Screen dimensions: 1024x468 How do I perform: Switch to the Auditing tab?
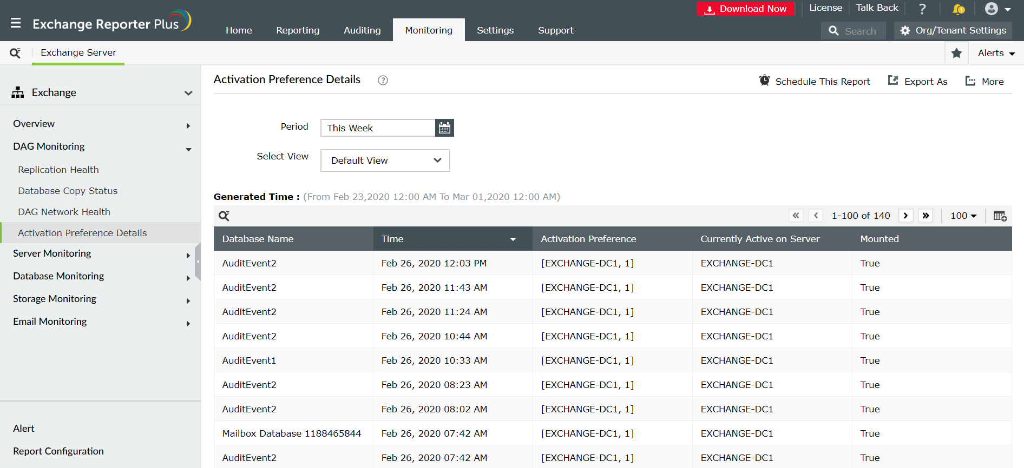click(362, 30)
